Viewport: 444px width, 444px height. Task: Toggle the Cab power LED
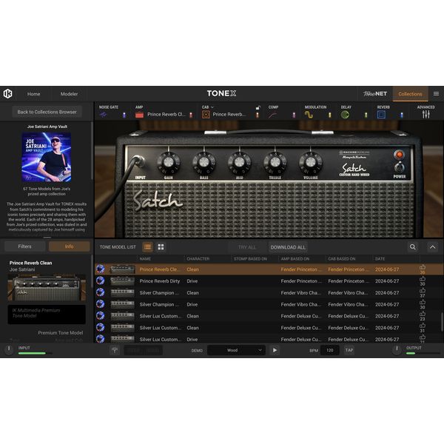258,115
